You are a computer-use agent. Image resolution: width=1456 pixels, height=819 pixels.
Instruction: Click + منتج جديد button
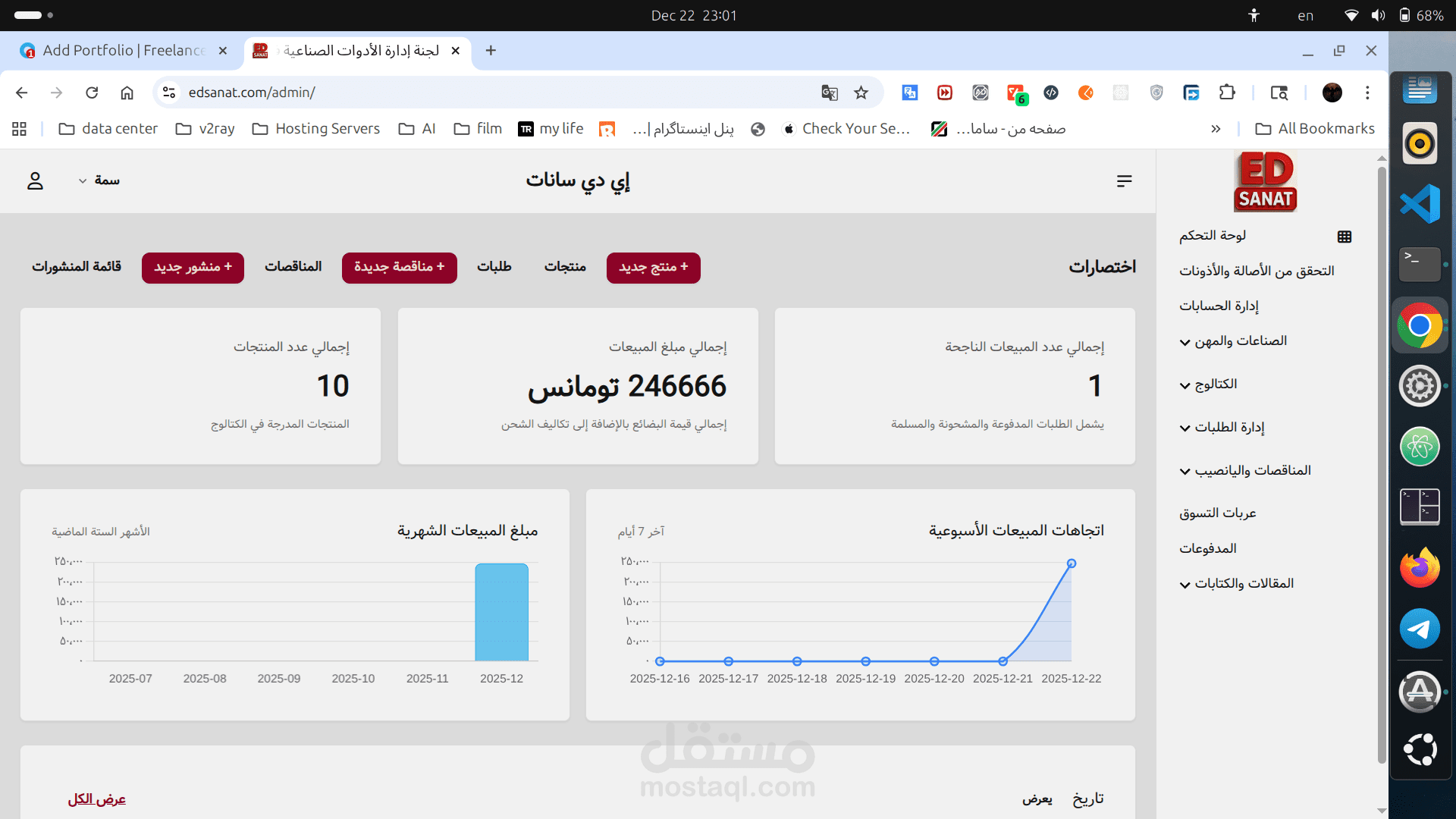coord(653,268)
